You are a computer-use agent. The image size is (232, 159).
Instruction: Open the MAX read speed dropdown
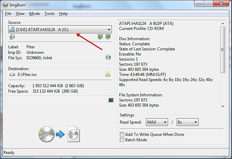coord(157,122)
